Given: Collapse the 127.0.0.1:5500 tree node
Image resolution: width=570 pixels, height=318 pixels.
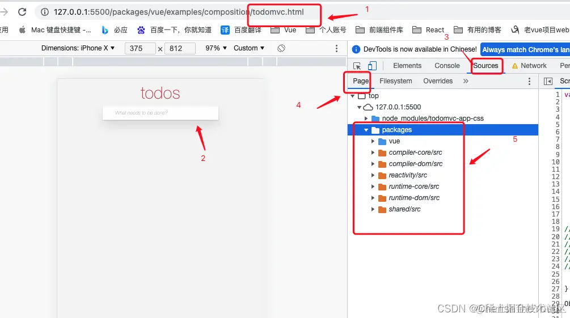Looking at the screenshot, I should click(x=359, y=107).
